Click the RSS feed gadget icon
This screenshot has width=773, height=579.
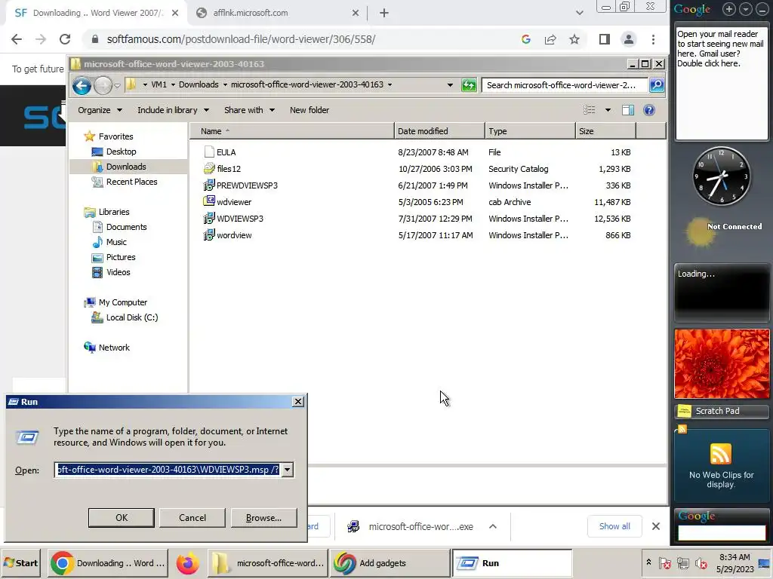click(720, 453)
